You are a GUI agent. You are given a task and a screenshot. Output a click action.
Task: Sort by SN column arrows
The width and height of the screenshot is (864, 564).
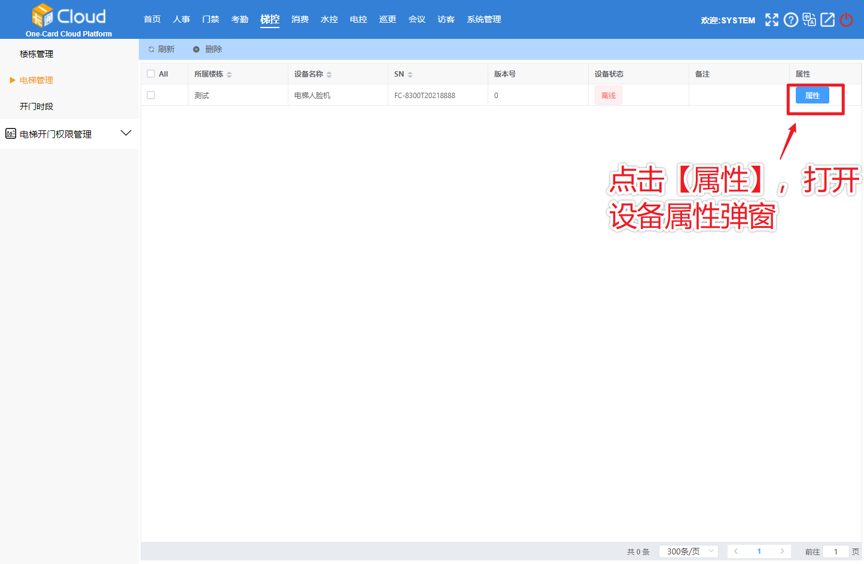click(410, 75)
